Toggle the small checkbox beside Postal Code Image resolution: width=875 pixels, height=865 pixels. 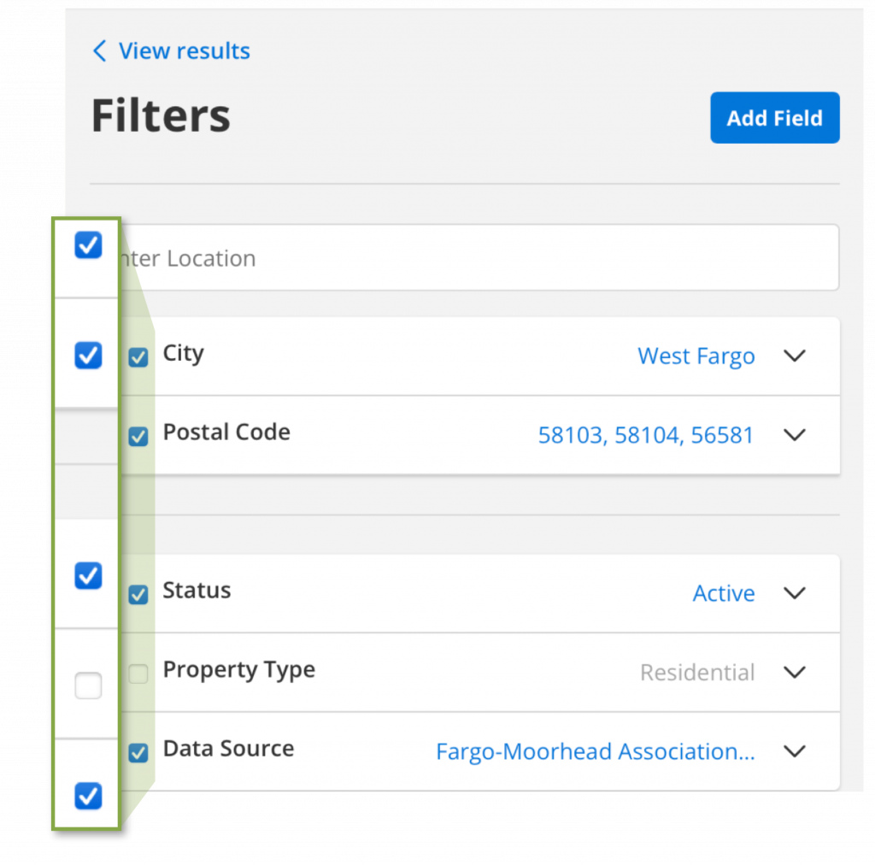tap(138, 437)
